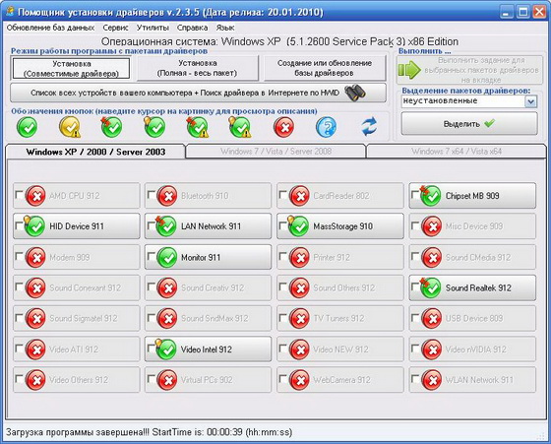The height and width of the screenshot is (444, 551).
Task: Click Установка (Полная - весь пакет) button
Action: click(197, 68)
